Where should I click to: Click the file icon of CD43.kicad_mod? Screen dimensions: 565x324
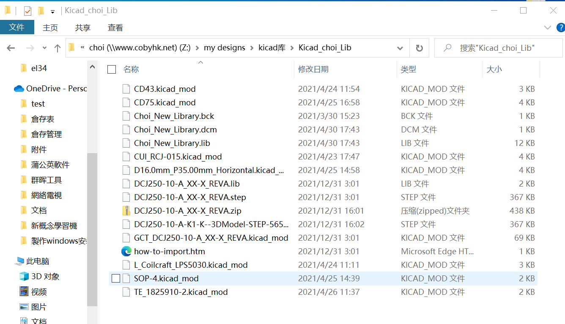coord(126,89)
